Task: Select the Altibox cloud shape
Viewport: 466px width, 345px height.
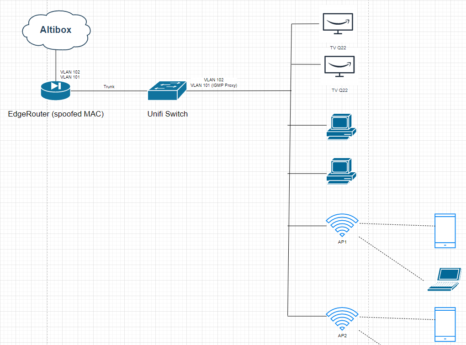Action: click(x=56, y=30)
